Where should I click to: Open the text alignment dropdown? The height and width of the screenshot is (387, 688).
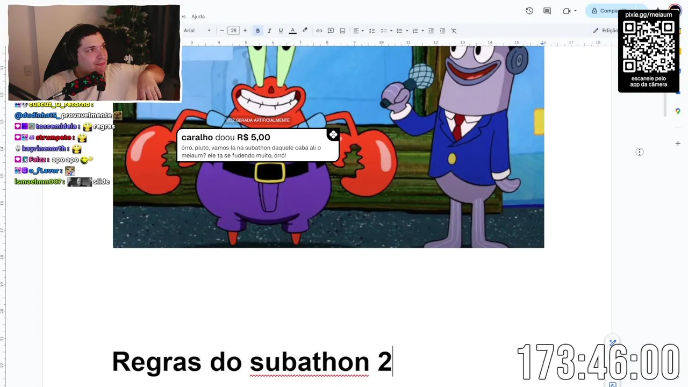358,31
